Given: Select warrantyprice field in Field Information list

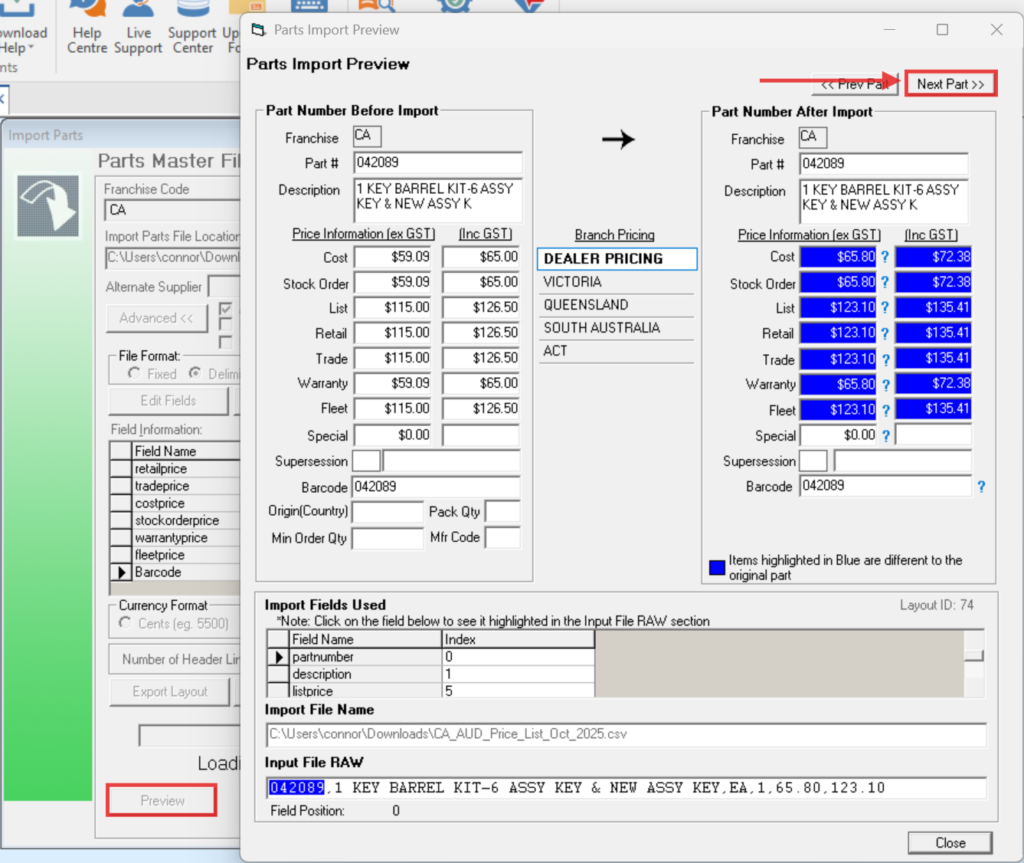Looking at the screenshot, I should click(x=175, y=537).
